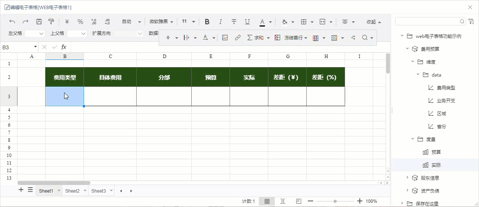Zoom in with the plus button

click(x=360, y=201)
